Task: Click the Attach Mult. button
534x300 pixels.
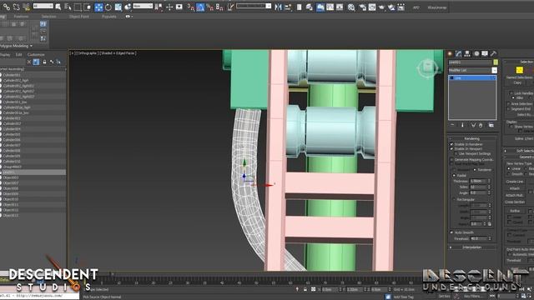Action: coord(515,195)
